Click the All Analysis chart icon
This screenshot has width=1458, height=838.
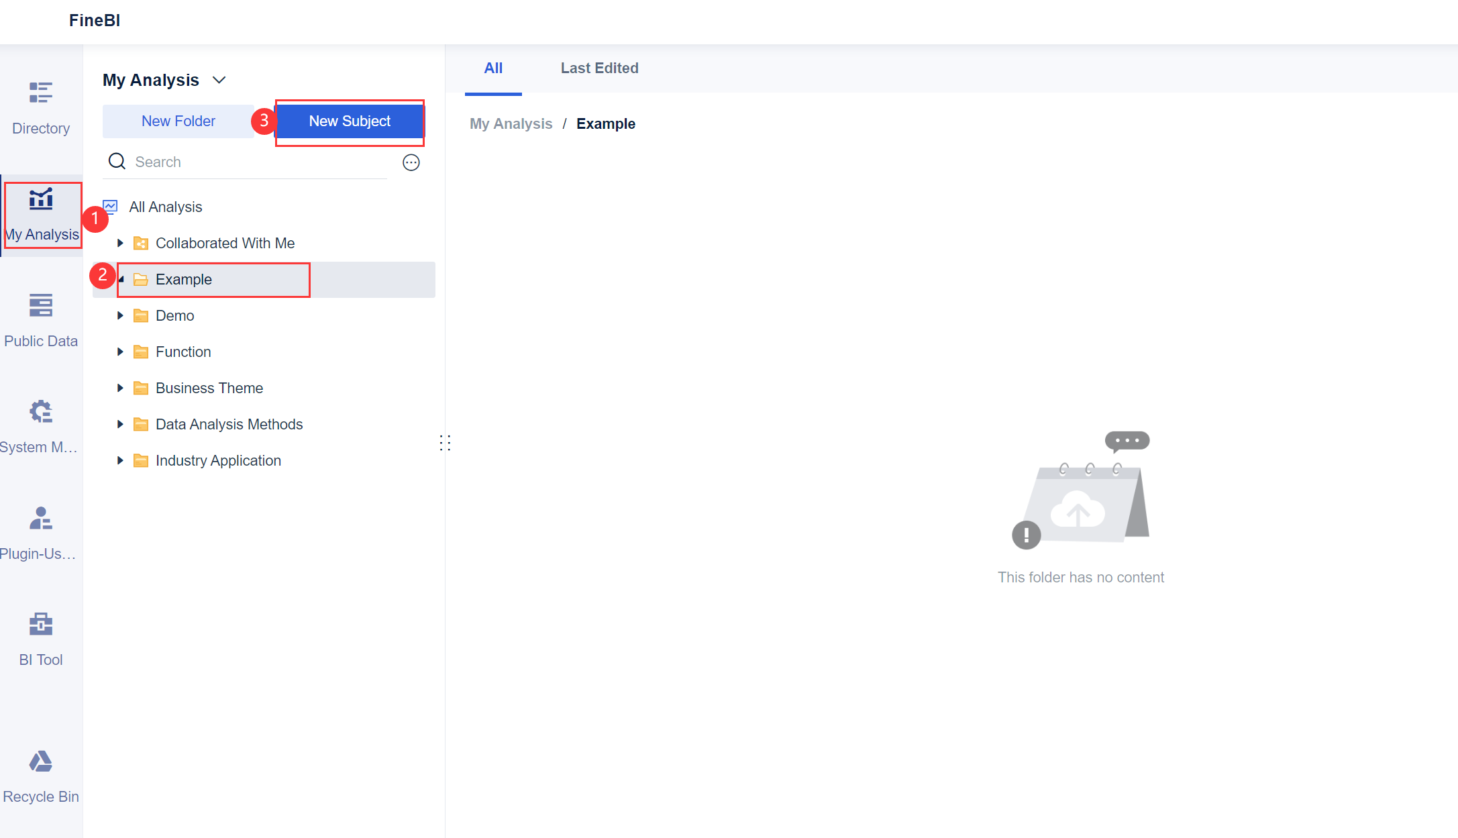pos(109,206)
